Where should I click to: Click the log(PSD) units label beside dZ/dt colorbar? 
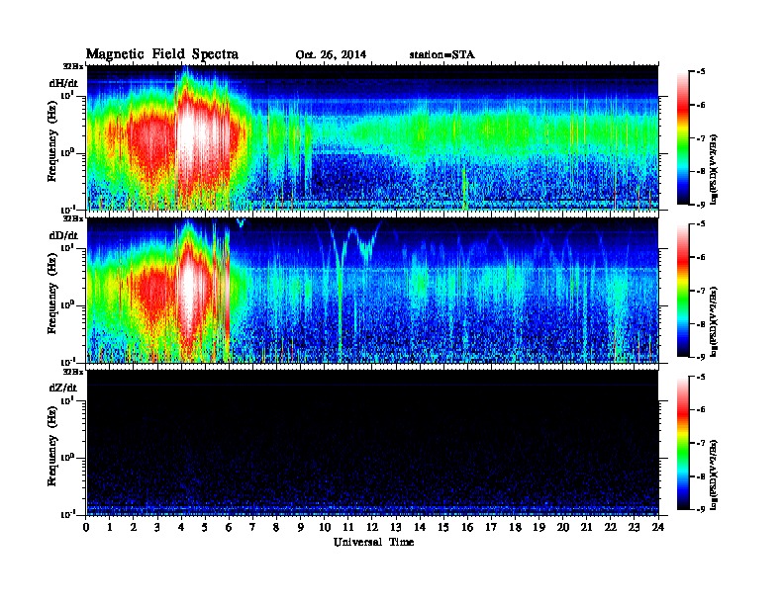pyautogui.click(x=715, y=475)
